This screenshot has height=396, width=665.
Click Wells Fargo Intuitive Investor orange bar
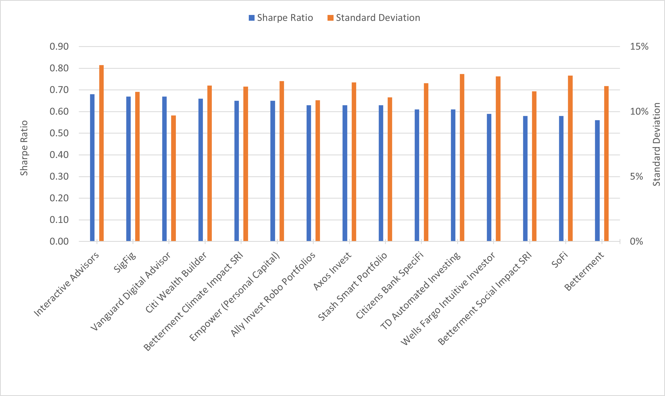click(x=498, y=159)
